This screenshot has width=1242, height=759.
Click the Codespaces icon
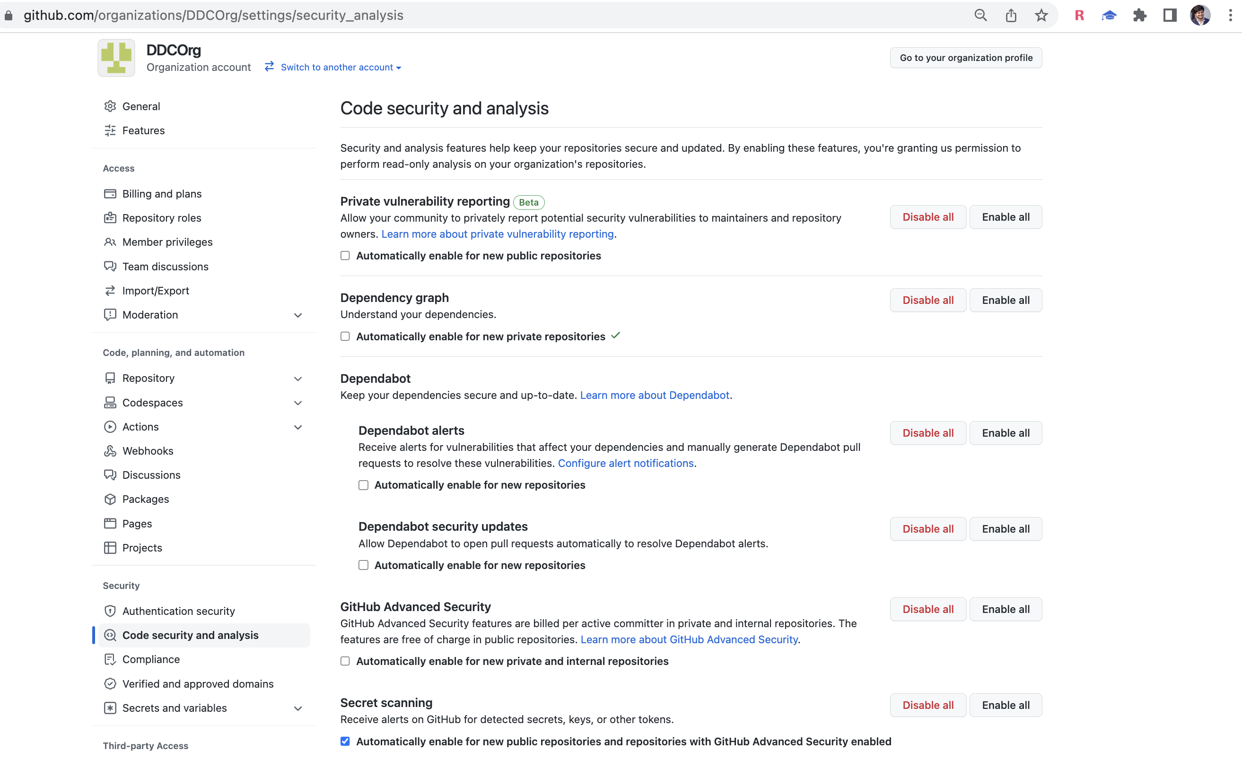pos(110,402)
